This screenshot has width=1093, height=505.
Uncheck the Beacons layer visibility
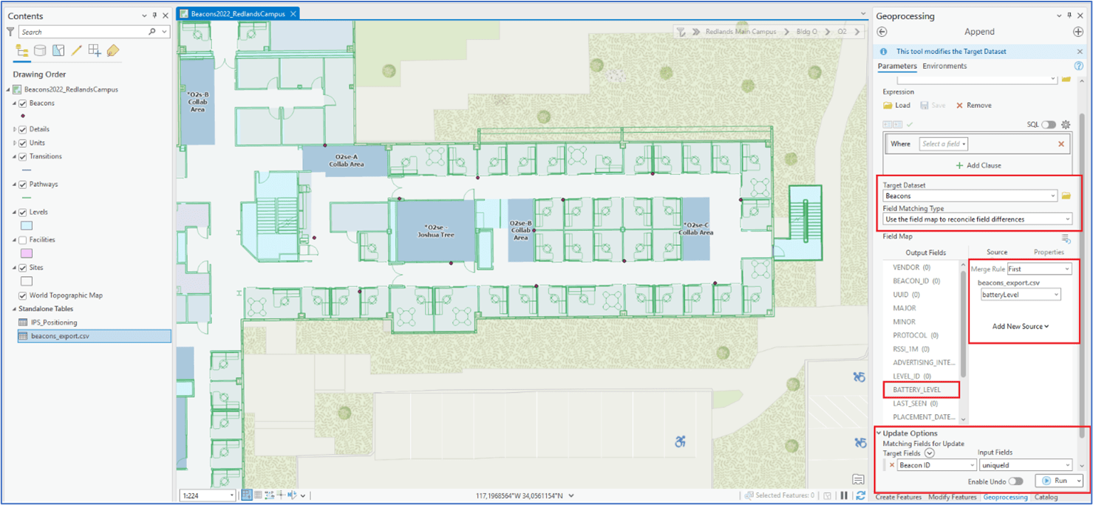21,103
